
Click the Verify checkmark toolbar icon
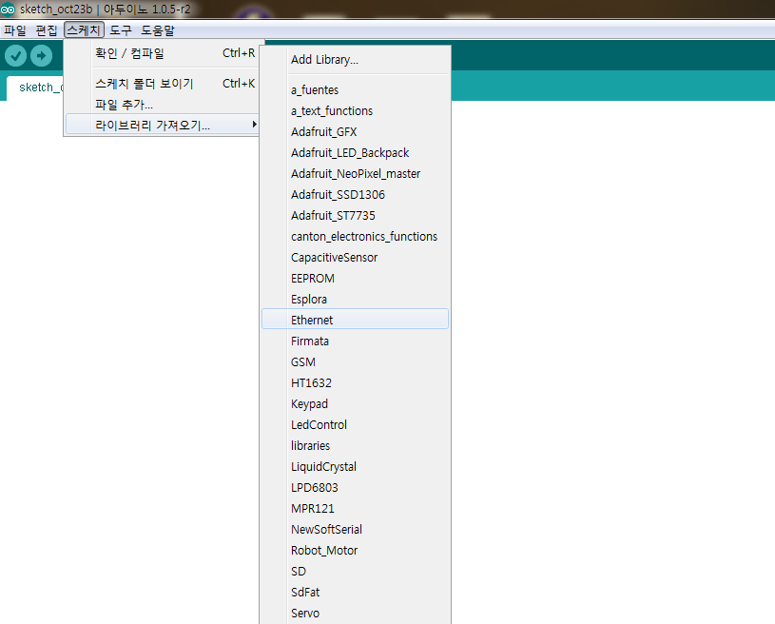click(x=16, y=55)
